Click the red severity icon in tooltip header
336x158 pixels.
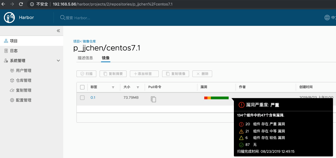point(241,105)
